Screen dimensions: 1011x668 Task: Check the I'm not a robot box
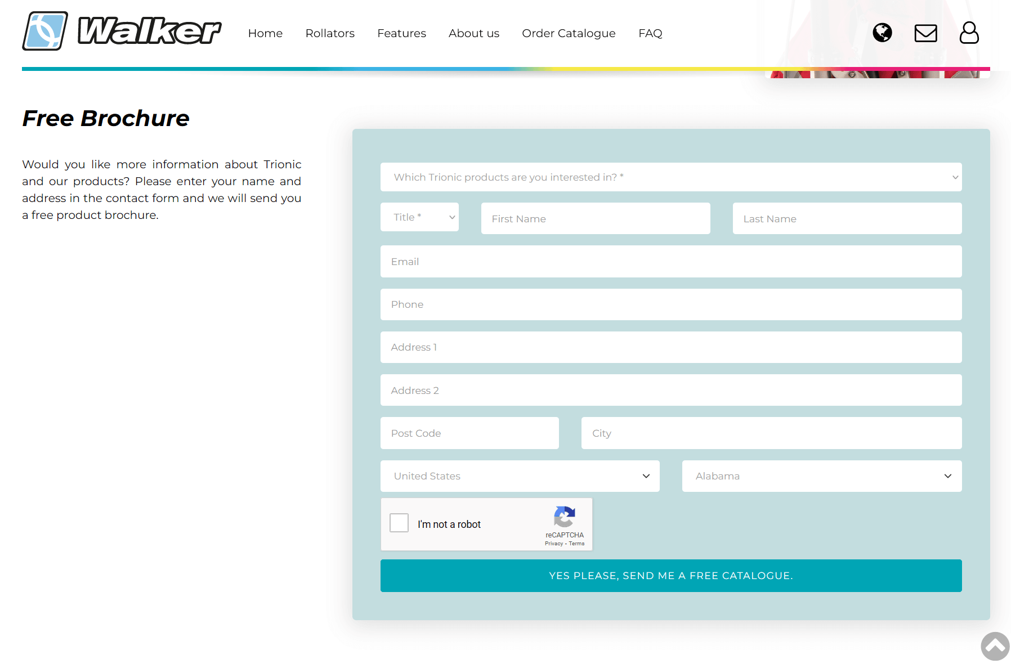click(x=399, y=523)
